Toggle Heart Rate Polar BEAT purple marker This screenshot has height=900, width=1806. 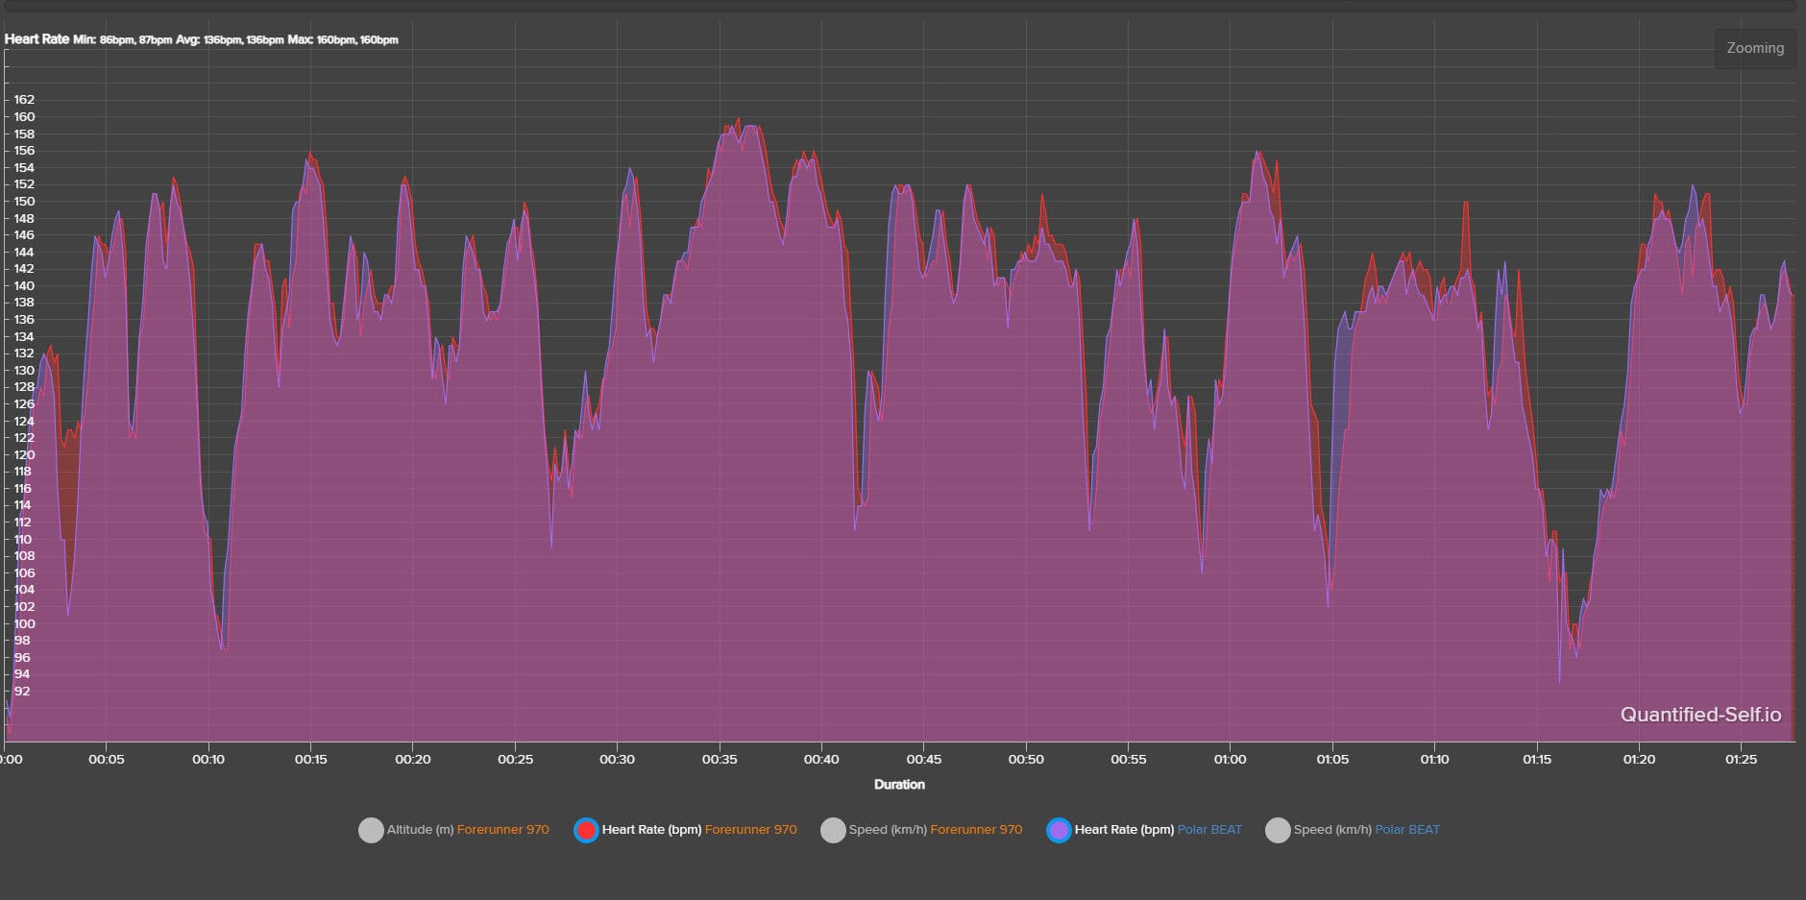(x=1059, y=830)
